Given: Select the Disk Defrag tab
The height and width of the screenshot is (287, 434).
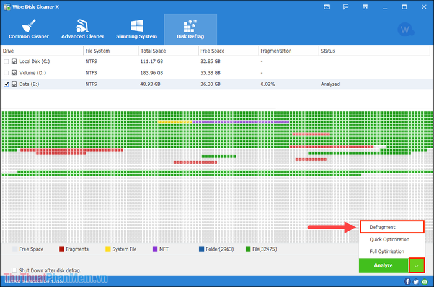Looking at the screenshot, I should click(190, 28).
